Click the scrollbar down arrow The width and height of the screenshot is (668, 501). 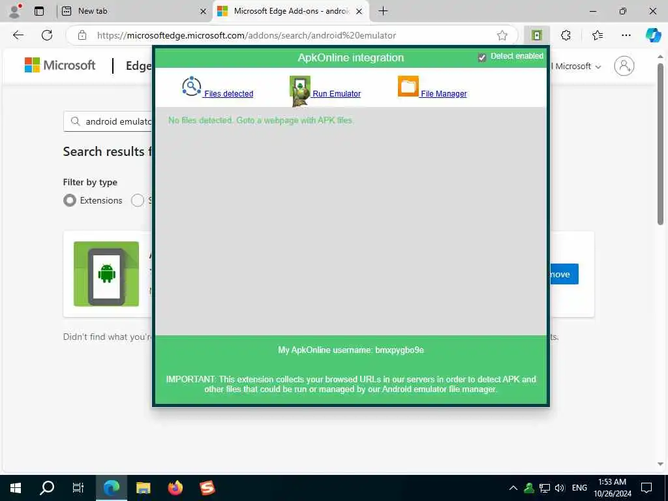pos(660,464)
